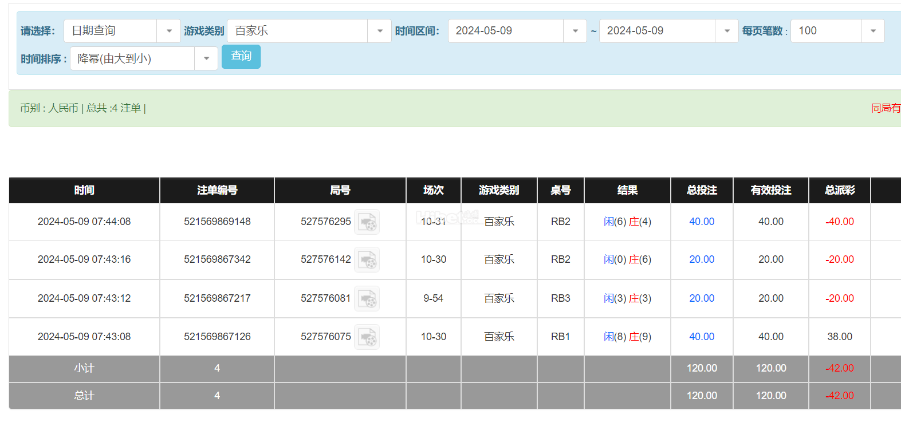901x434 pixels.
Task: Open the end date dropdown after the tilde
Action: click(x=668, y=31)
